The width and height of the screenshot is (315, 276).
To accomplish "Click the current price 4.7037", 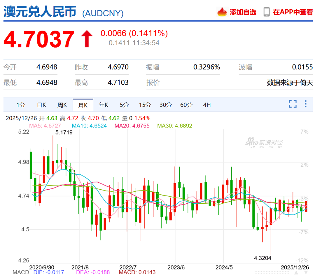I will tap(39, 39).
